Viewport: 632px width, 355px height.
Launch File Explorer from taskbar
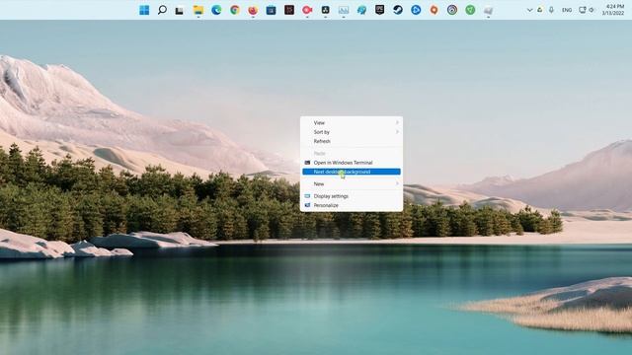click(197, 10)
